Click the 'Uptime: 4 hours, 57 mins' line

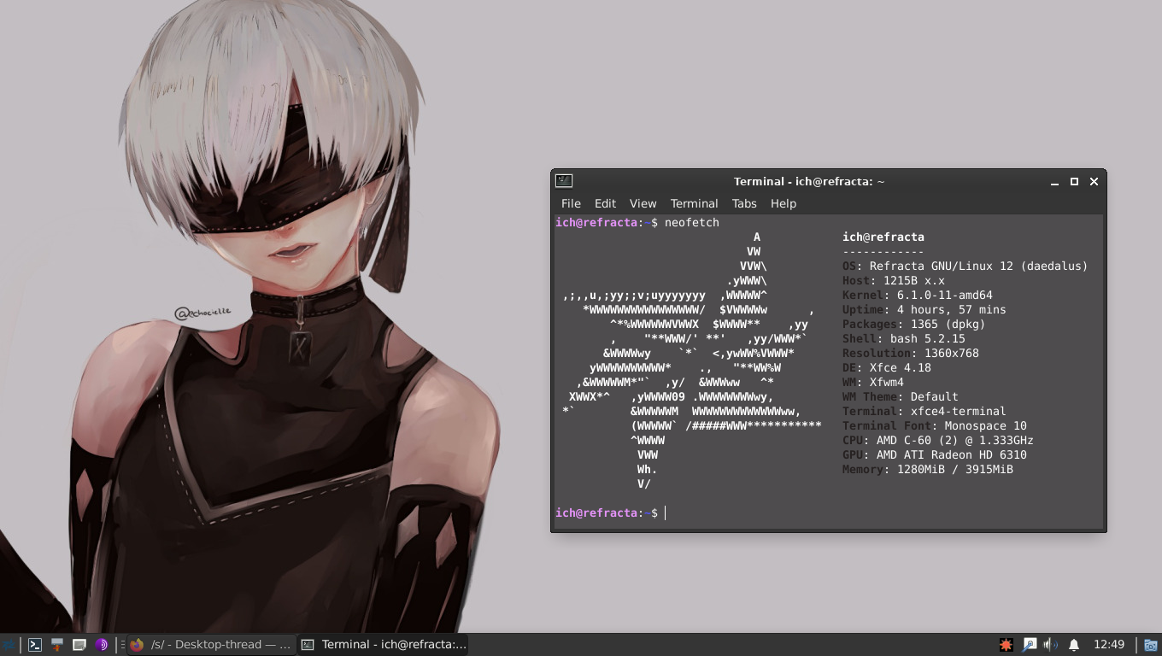coord(924,309)
